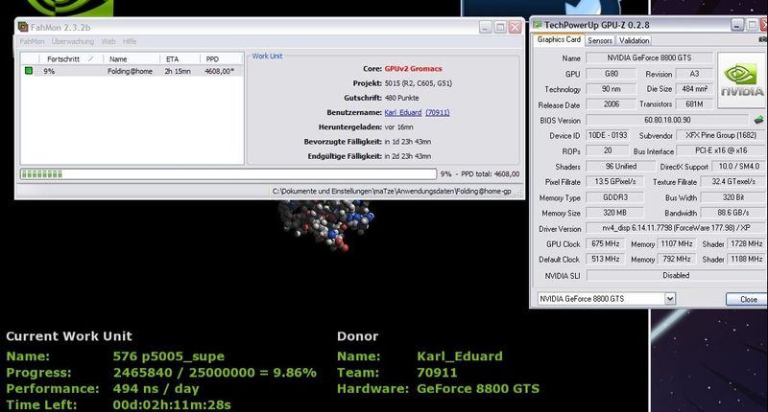This screenshot has width=768, height=412.
Task: Open the FahMon menu
Action: [x=32, y=41]
